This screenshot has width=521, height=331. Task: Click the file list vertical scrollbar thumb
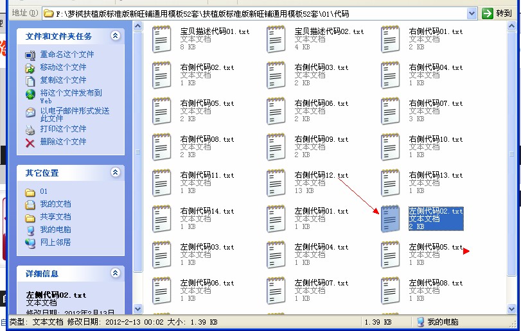pyautogui.click(x=512, y=153)
